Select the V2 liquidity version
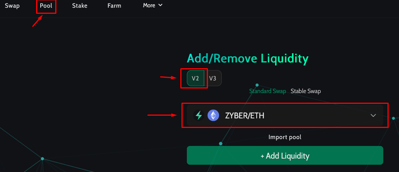Viewport: 399px width, 172px height. (x=195, y=79)
